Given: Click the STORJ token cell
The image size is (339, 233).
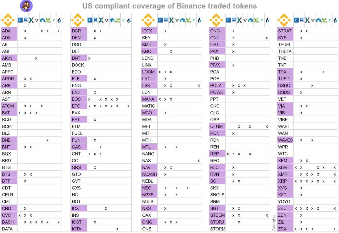Looking at the screenshot, I should (x=217, y=222).
